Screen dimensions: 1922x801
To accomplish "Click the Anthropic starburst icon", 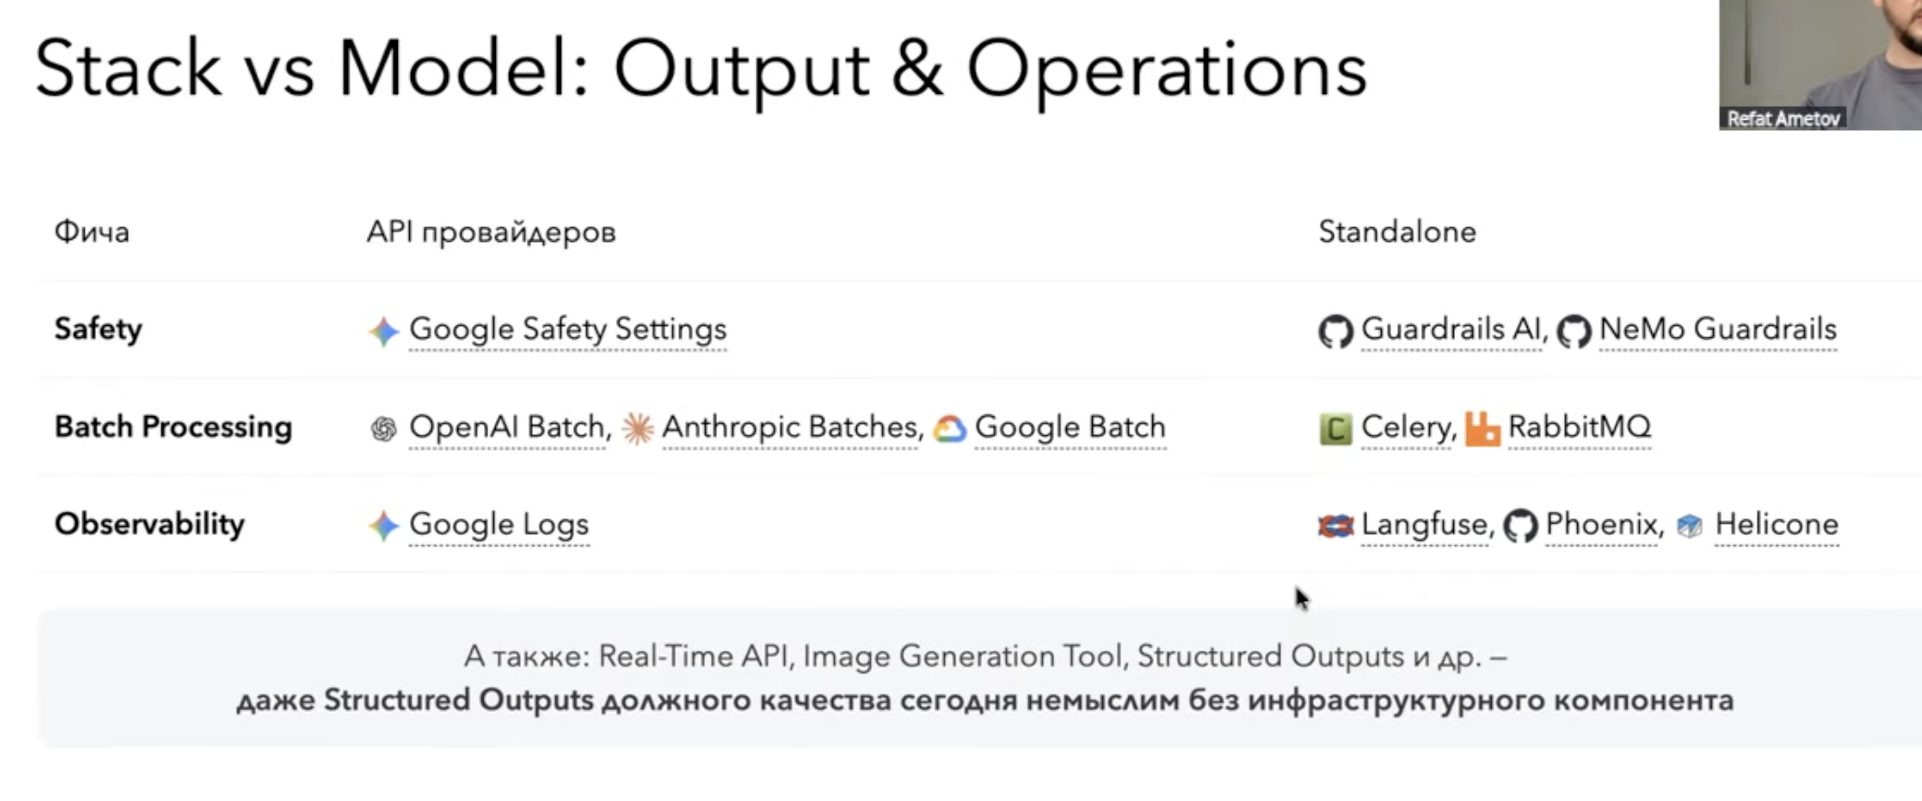I will point(638,429).
